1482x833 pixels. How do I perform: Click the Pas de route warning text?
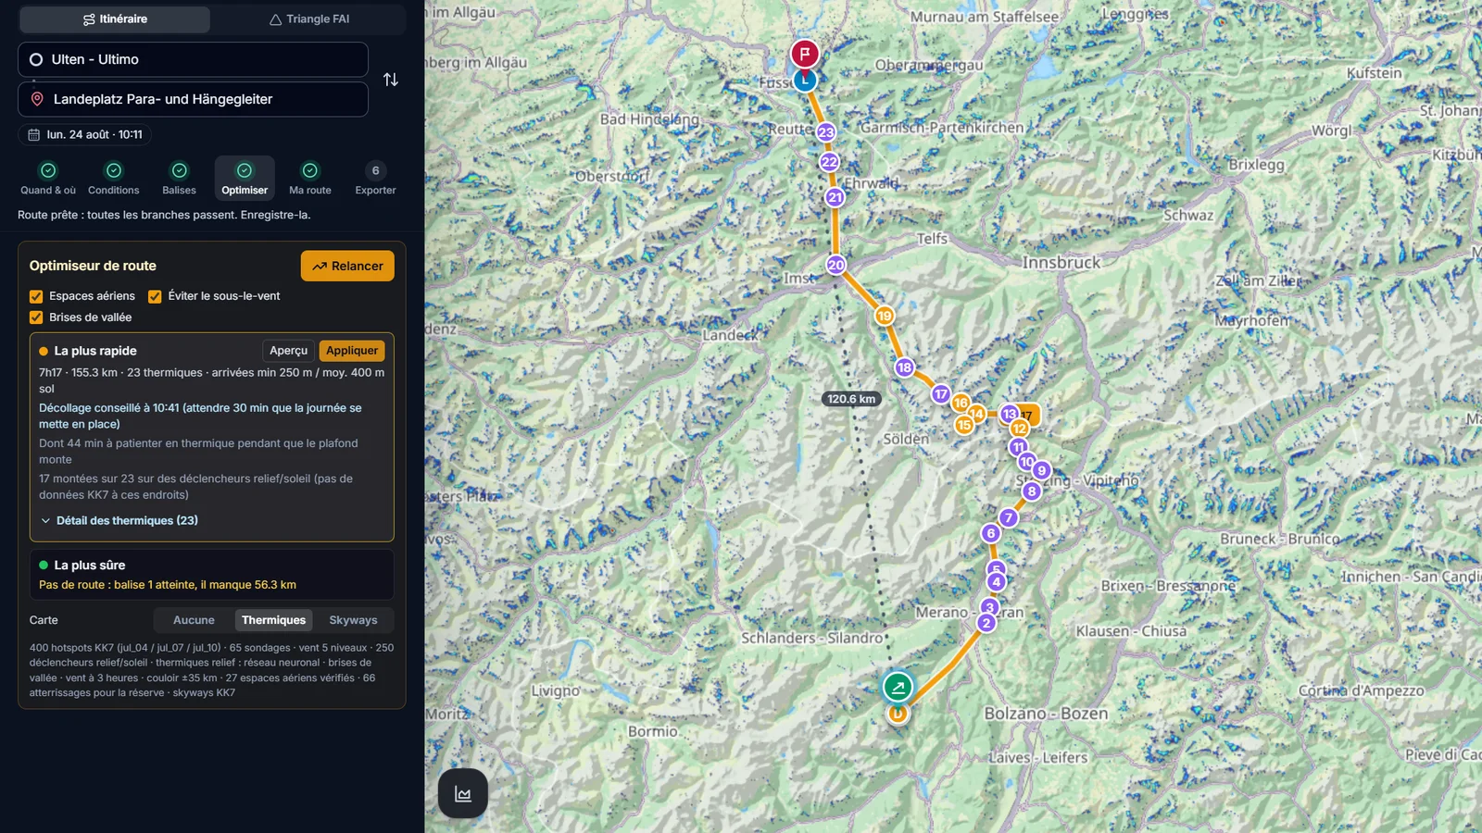(168, 585)
